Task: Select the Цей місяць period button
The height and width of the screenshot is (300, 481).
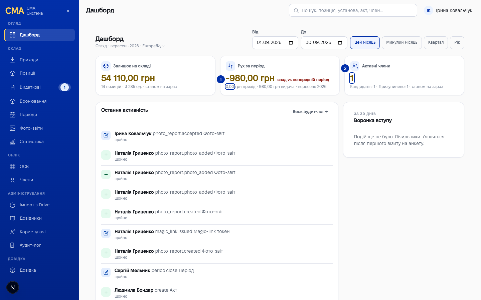Action: [365, 42]
